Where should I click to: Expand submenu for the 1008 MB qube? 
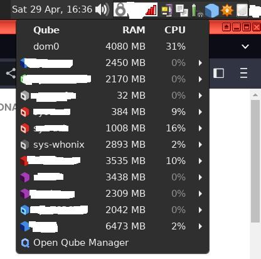click(x=200, y=128)
